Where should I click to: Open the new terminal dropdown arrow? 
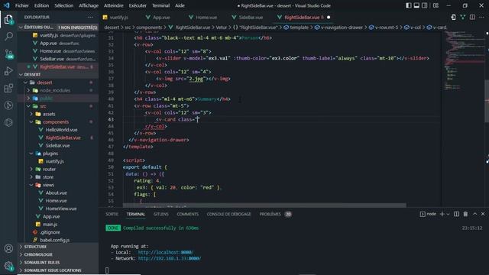click(449, 214)
